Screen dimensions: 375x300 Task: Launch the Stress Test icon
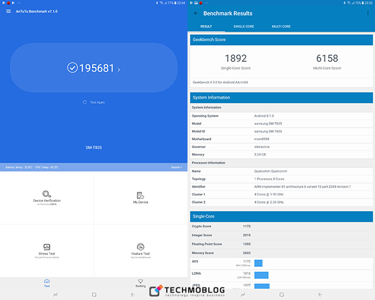[47, 247]
